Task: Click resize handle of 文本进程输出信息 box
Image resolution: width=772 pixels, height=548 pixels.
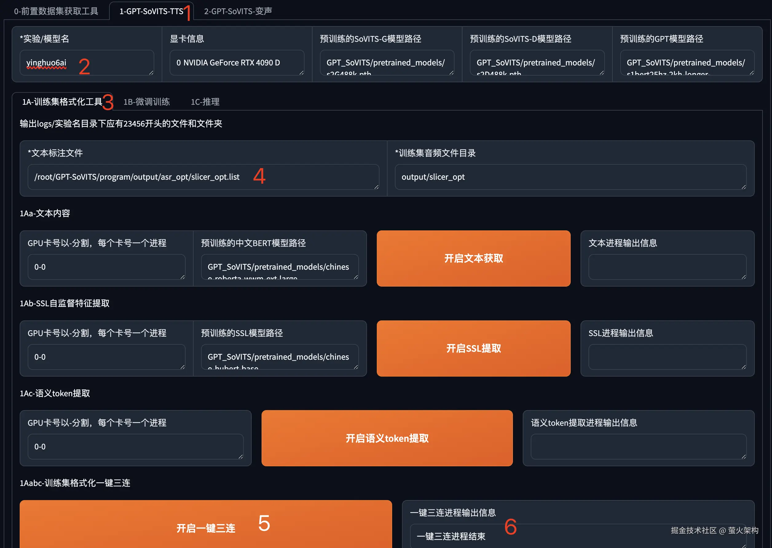Action: tap(744, 277)
